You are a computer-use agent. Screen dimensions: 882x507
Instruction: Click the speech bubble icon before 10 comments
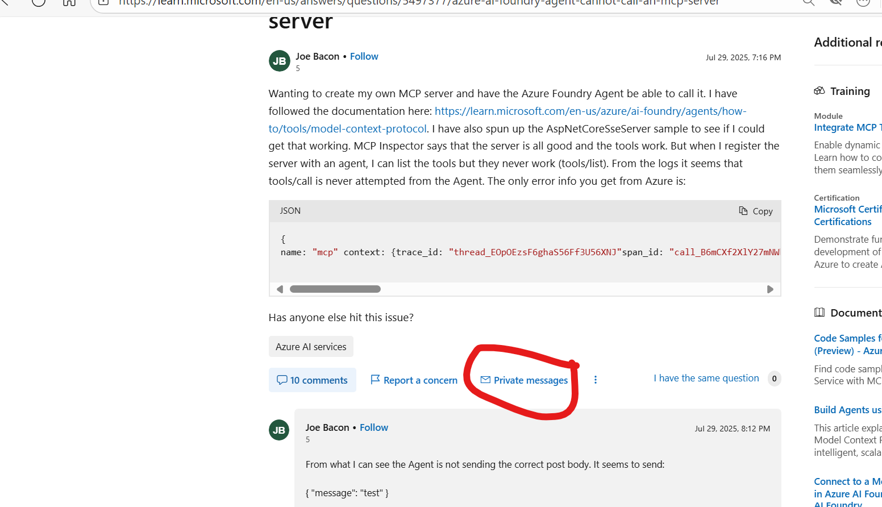[282, 380]
